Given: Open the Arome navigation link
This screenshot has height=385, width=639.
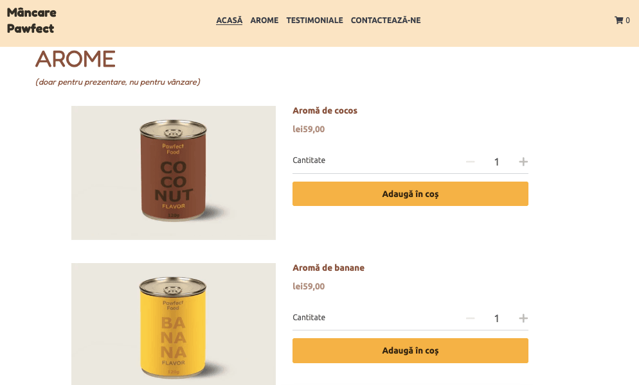Looking at the screenshot, I should tap(264, 21).
